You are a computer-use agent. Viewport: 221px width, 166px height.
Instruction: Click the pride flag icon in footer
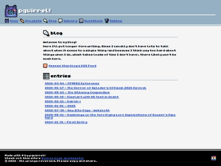pos(214,158)
